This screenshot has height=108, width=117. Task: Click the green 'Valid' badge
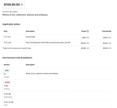7,70
